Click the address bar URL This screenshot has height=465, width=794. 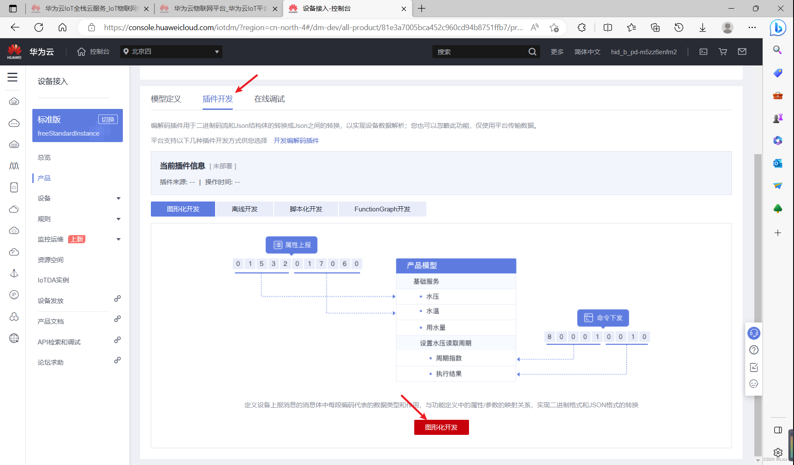[x=313, y=28]
